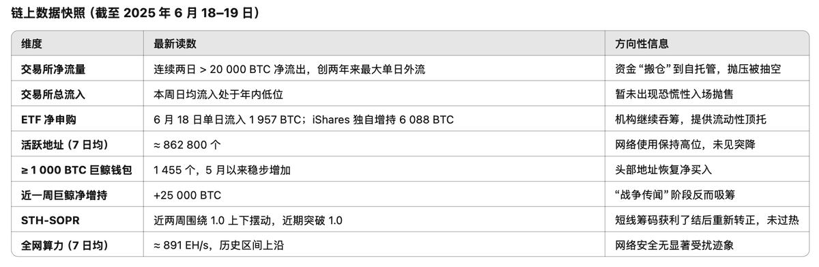
Task: Click the ≈ 862 800 个 value
Action: [188, 145]
